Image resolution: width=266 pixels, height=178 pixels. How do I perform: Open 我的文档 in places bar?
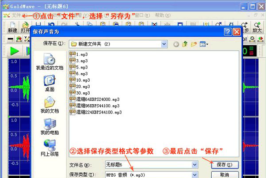tap(49, 105)
